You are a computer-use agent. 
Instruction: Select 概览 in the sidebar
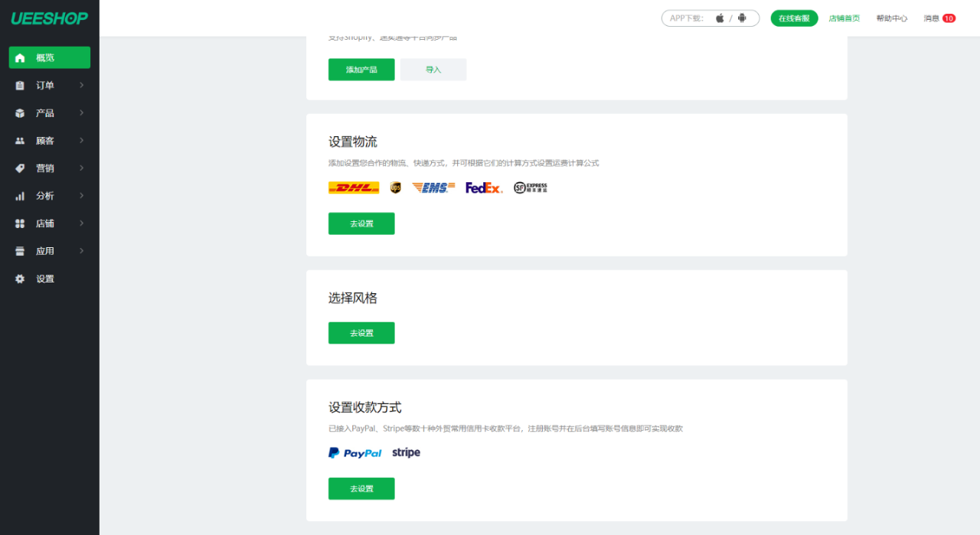click(x=50, y=57)
